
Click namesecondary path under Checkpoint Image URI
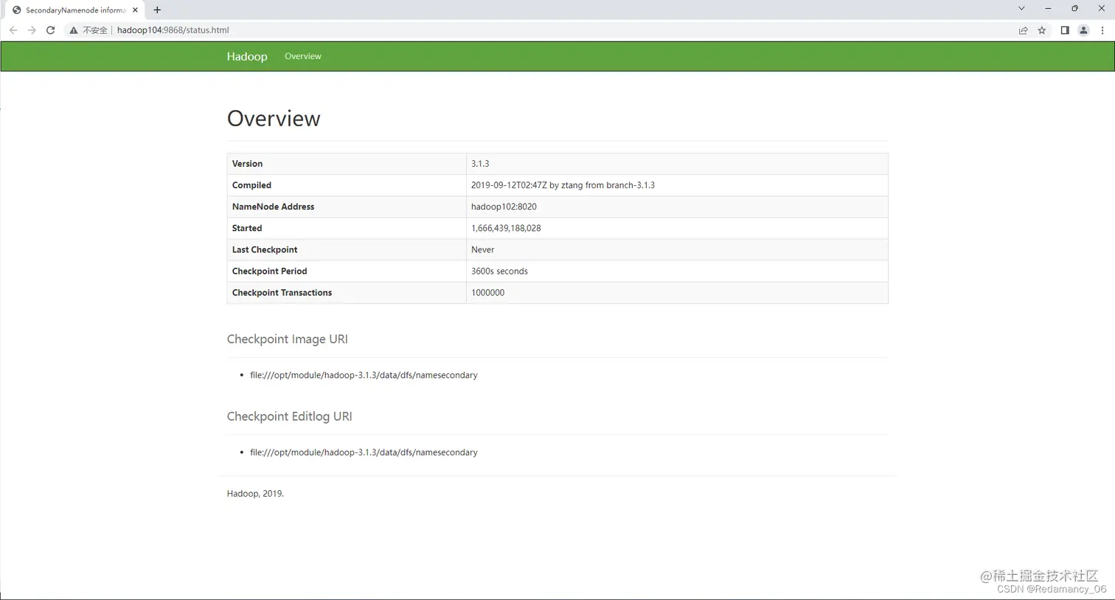pos(364,375)
